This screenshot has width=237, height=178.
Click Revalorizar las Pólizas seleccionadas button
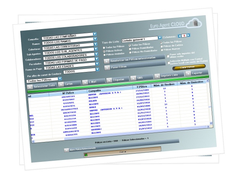pyautogui.click(x=135, y=59)
